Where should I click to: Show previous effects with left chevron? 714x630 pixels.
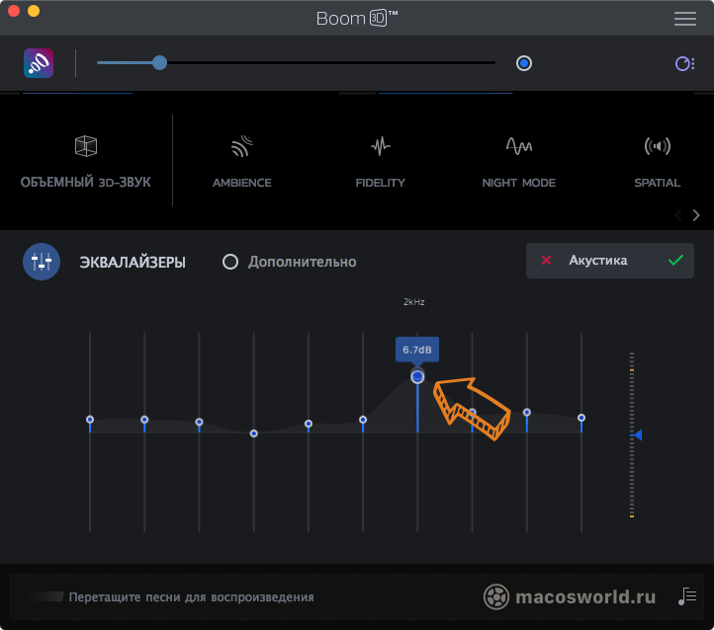(678, 215)
